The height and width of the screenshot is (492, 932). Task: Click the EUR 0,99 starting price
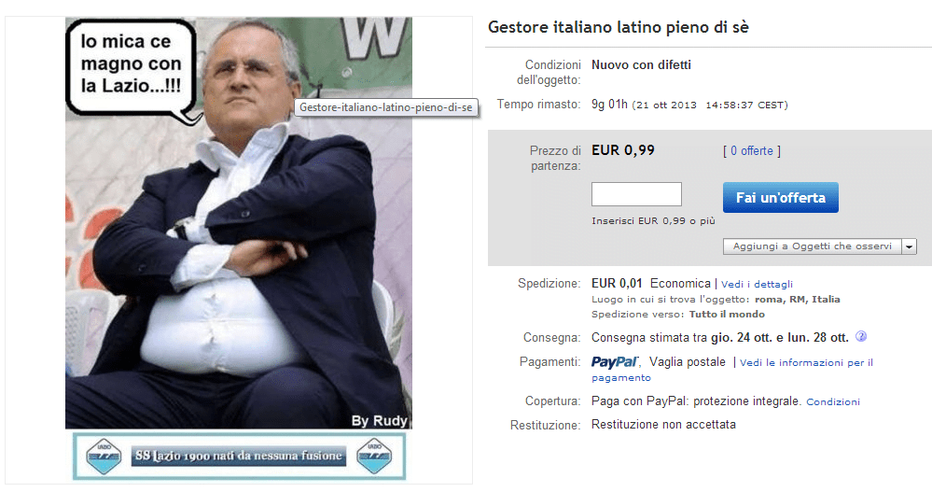tap(623, 150)
